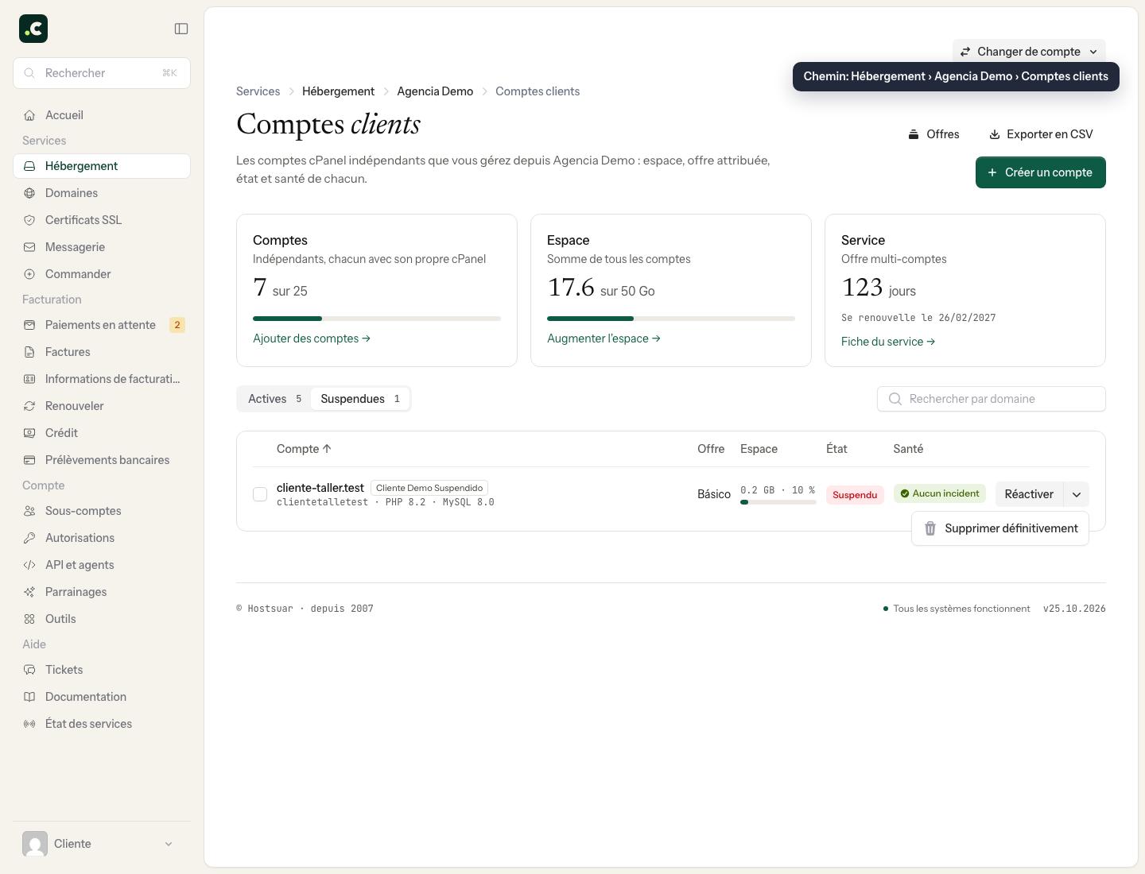This screenshot has height=874, width=1145.
Task: Click the Offres button
Action: 934,134
